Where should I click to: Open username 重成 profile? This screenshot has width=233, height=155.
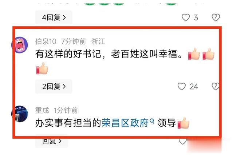pos(42,110)
